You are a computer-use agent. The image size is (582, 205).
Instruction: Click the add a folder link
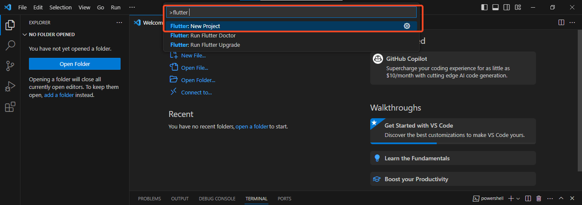[x=59, y=95]
